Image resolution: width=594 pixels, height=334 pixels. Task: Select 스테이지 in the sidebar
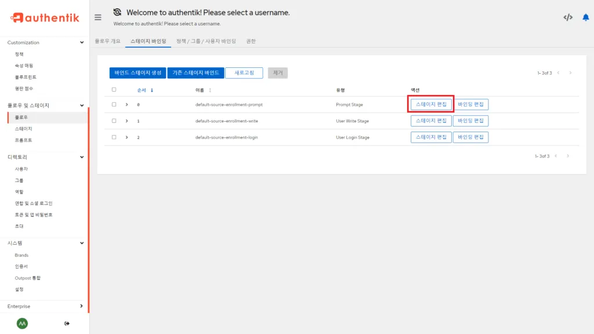[x=25, y=129]
